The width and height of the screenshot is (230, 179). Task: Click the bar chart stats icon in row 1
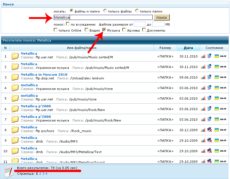203,56
